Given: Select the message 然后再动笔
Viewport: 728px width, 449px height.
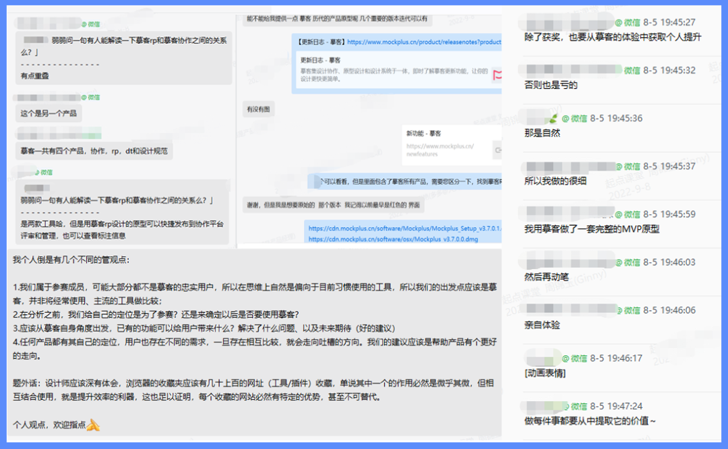Looking at the screenshot, I should point(547,276).
